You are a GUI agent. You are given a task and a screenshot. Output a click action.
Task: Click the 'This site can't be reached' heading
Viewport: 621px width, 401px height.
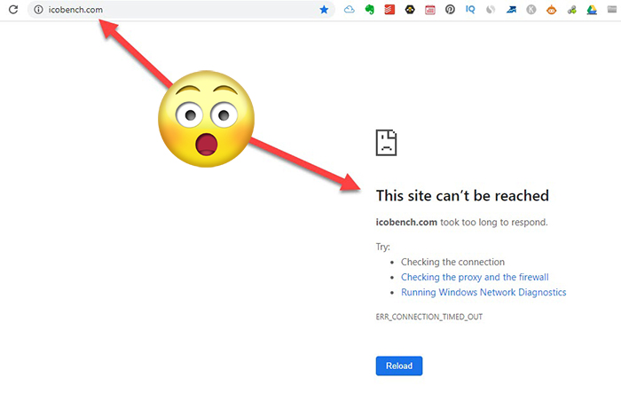tap(462, 195)
